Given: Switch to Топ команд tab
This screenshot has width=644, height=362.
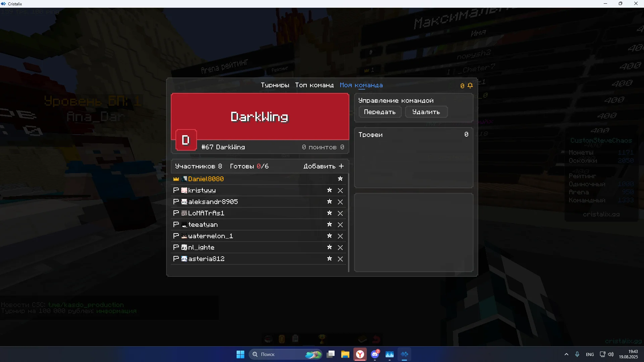Looking at the screenshot, I should 314,85.
